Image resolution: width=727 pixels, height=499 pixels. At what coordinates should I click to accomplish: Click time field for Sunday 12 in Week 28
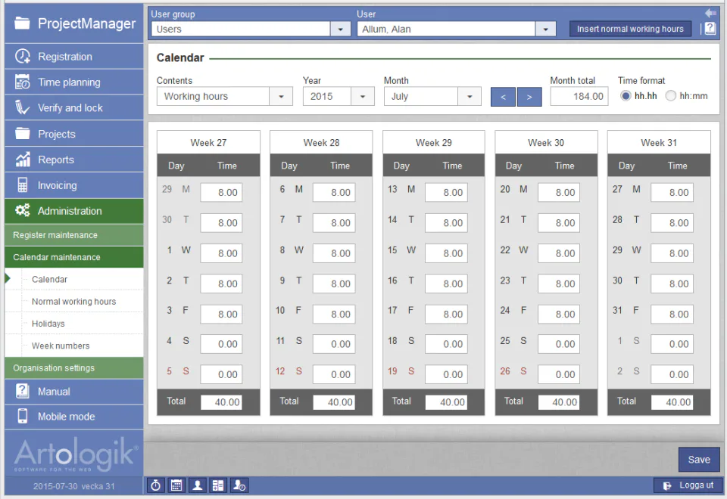[334, 374]
